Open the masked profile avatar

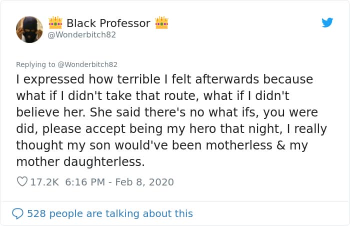(x=29, y=29)
